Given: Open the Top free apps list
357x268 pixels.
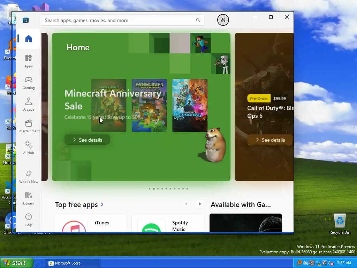Looking at the screenshot, I should 76,204.
